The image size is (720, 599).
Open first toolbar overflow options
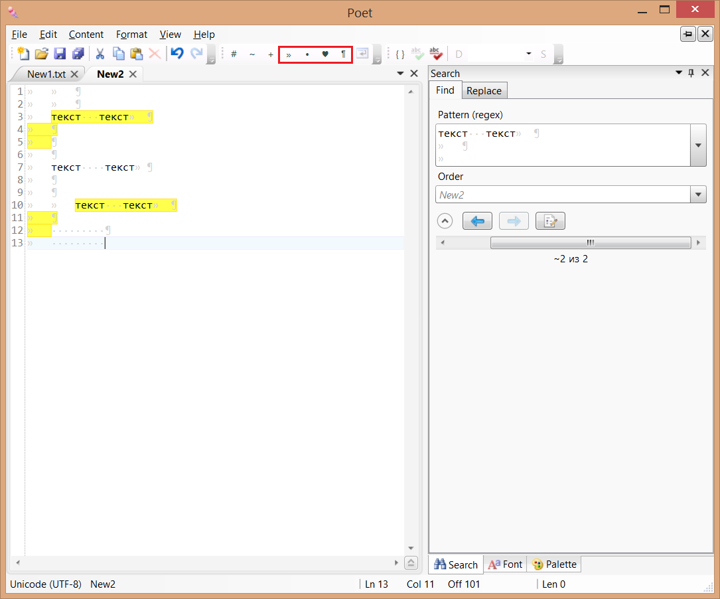pos(211,54)
